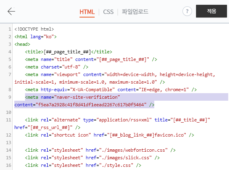Place cursor on the DOCTYPE html line
Viewport: 229px width, 170px height.
click(34, 29)
